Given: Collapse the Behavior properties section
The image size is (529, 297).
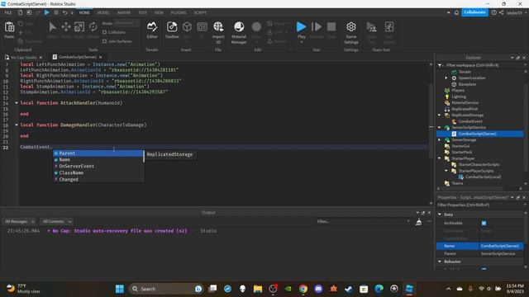Looking at the screenshot, I should tap(440, 262).
